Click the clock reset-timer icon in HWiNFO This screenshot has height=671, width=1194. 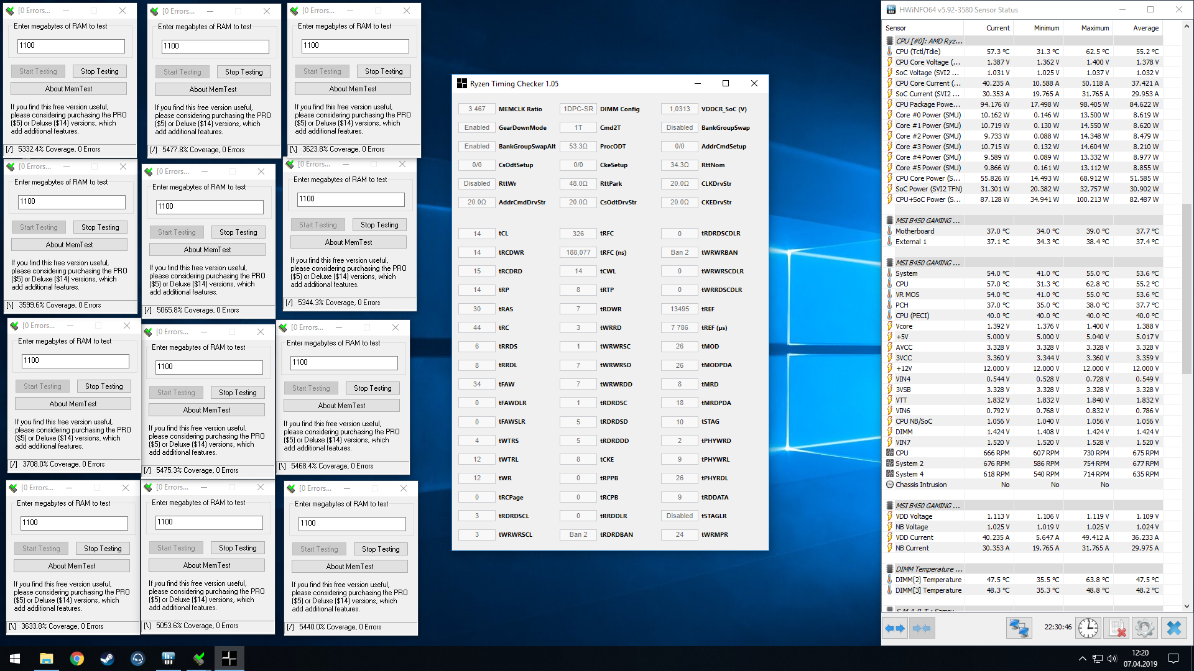(1088, 628)
